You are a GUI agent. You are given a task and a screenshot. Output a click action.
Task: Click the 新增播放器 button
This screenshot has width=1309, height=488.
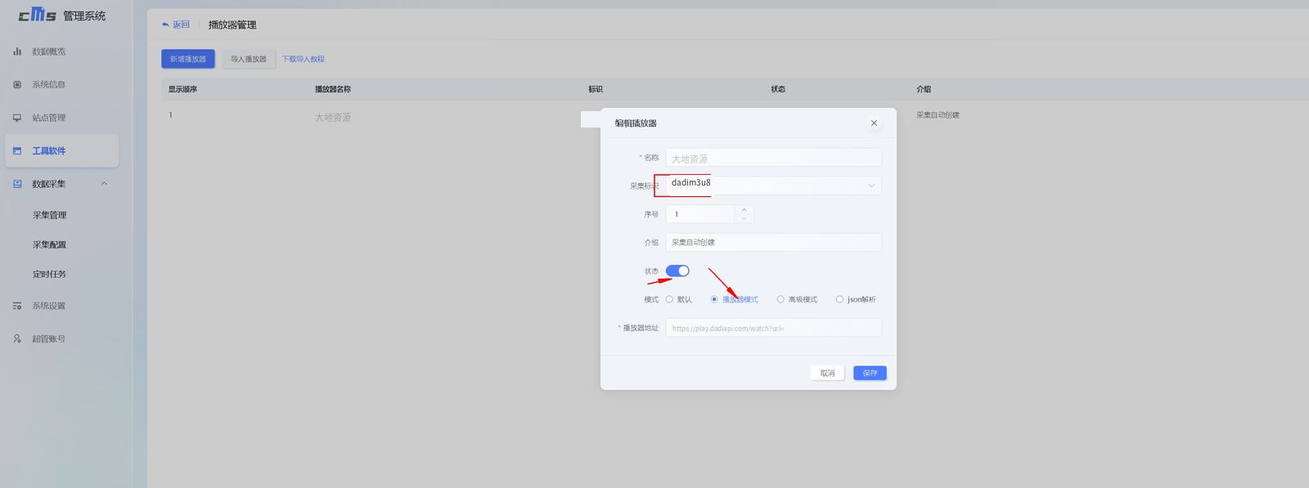click(x=188, y=59)
